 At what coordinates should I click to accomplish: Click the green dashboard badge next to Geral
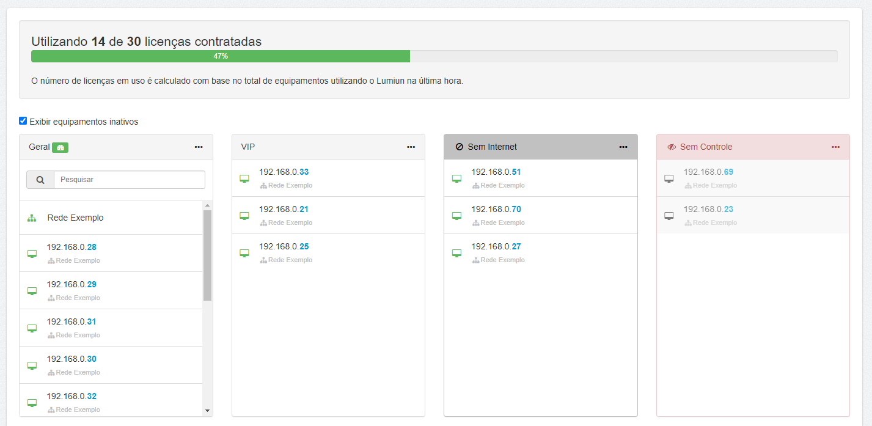coord(60,147)
